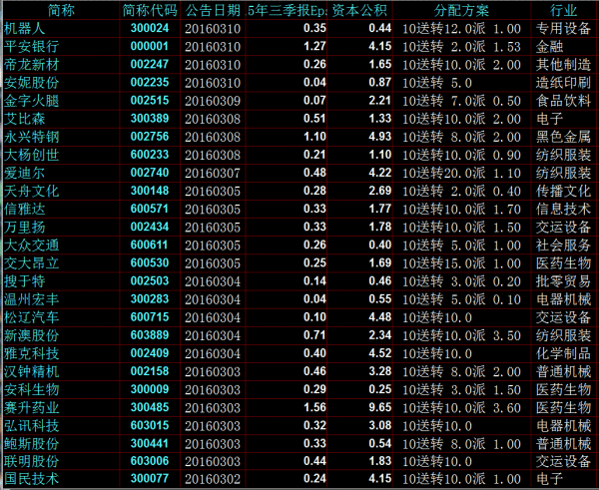Click the 公告日期 column header
599x490 pixels.
coord(213,10)
